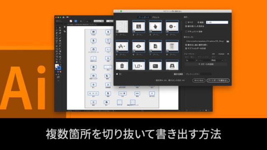Click the プレフィックス input field
Viewport: 267px width, 150px height.
[206, 74]
